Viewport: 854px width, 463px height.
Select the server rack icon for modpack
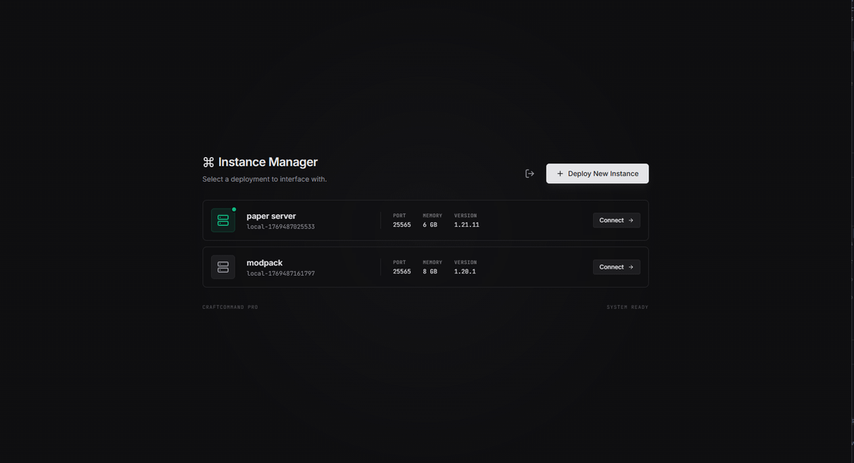(x=222, y=266)
